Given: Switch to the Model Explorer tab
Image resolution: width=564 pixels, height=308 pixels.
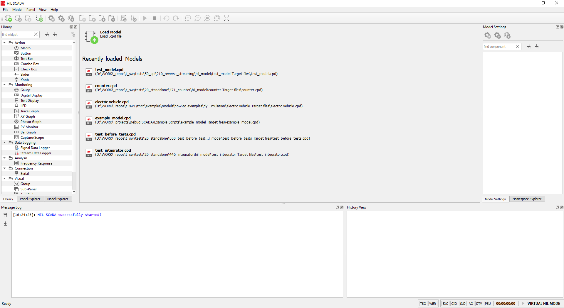Looking at the screenshot, I should click(x=58, y=199).
